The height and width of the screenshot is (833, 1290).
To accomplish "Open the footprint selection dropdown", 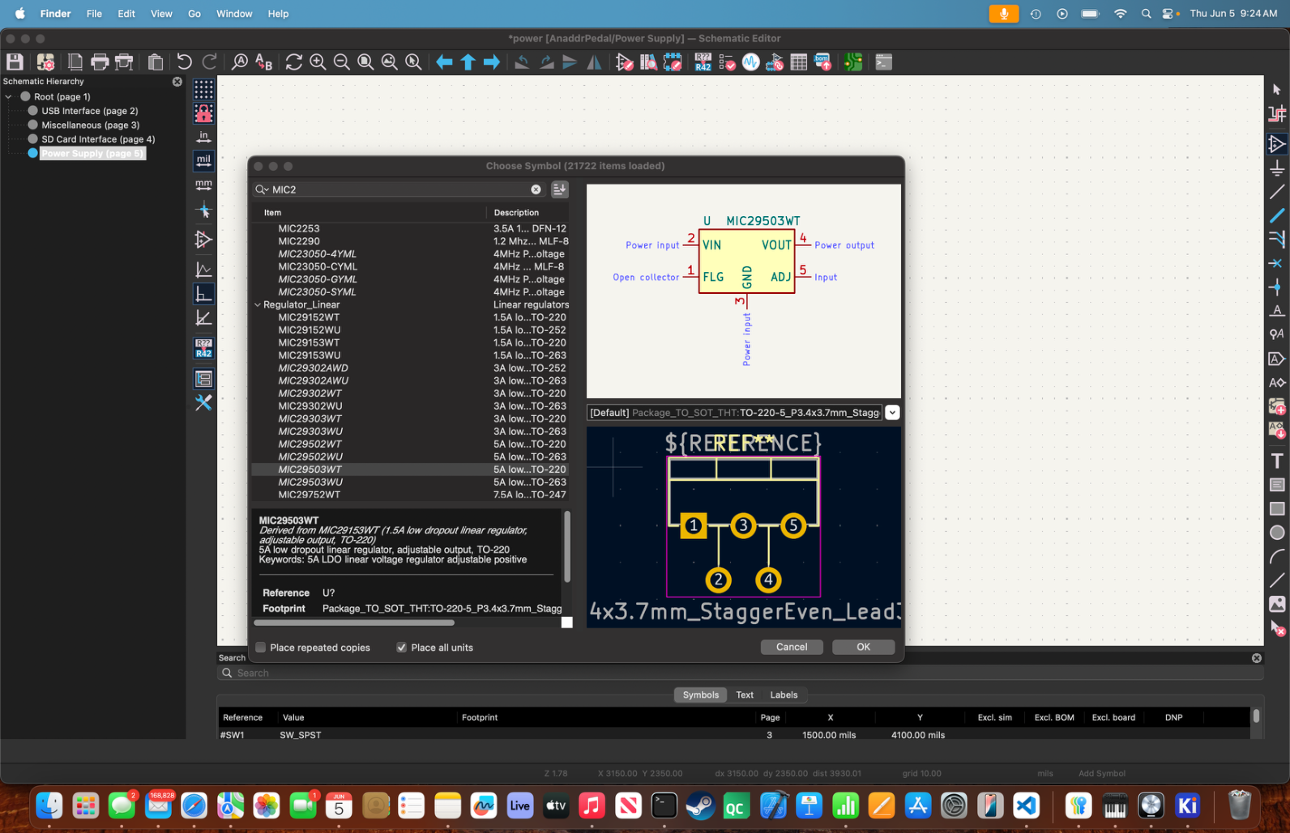I will (892, 413).
